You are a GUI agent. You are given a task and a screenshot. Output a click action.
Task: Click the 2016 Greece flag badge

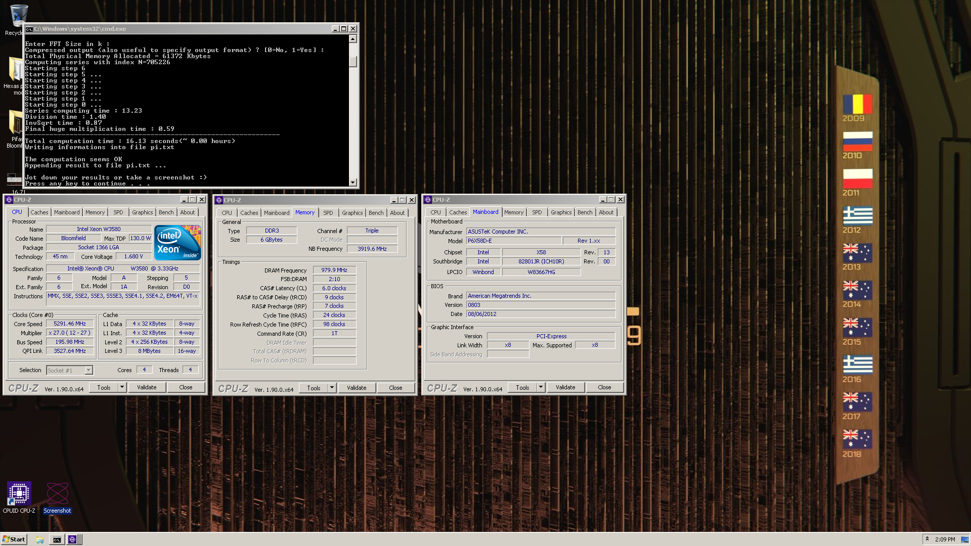(x=857, y=365)
